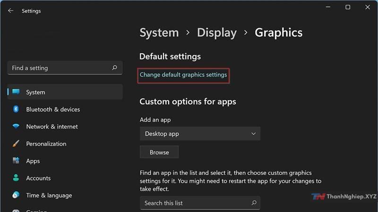Click the System monitor icon in sidebar
Screen dimensions: 378x212
click(16, 92)
